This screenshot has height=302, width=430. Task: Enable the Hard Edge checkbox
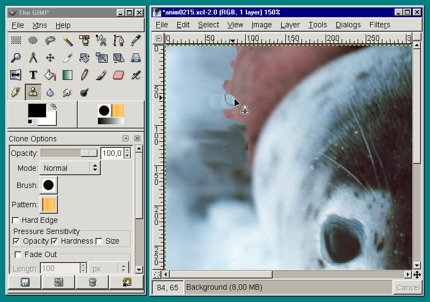click(16, 220)
